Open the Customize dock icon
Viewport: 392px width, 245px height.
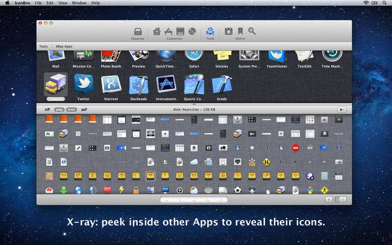pyautogui.click(x=180, y=31)
